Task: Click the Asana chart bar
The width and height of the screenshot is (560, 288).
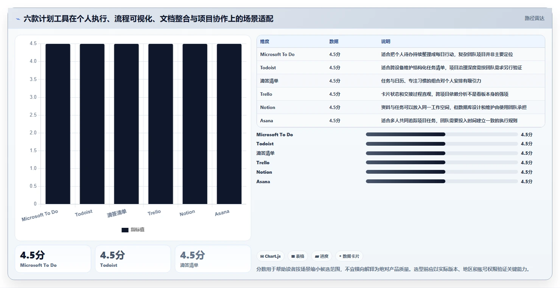Action: [229, 124]
